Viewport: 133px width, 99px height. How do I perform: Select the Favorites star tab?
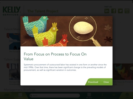pos(114,95)
